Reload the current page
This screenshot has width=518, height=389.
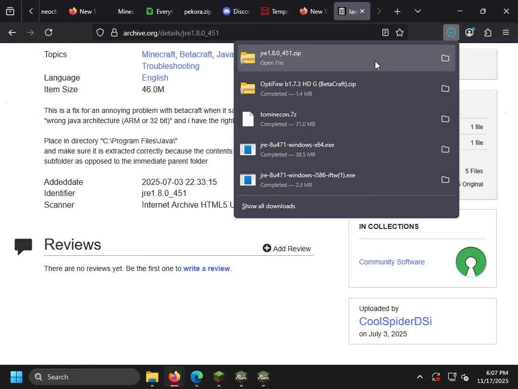pyautogui.click(x=49, y=33)
